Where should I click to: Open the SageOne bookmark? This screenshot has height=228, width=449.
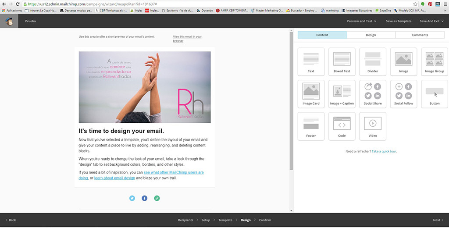click(x=383, y=11)
